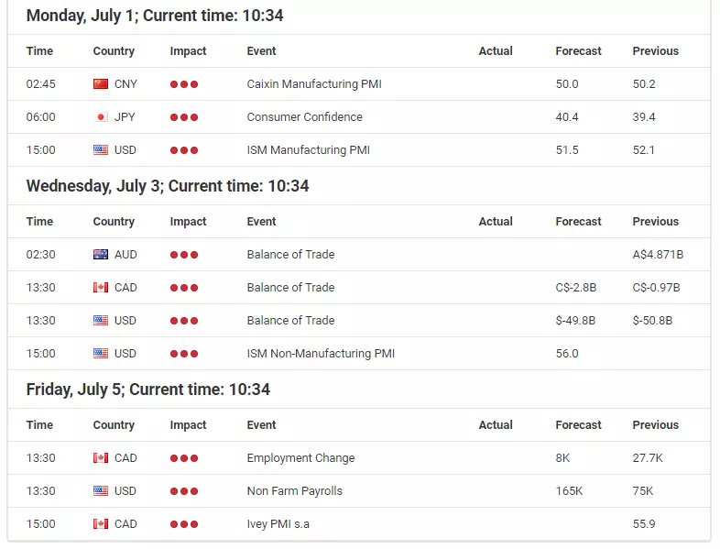Open the Caixin Manufacturing PMI event

[314, 84]
